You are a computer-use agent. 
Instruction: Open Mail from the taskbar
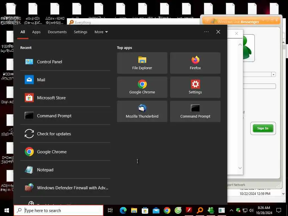click(156, 210)
